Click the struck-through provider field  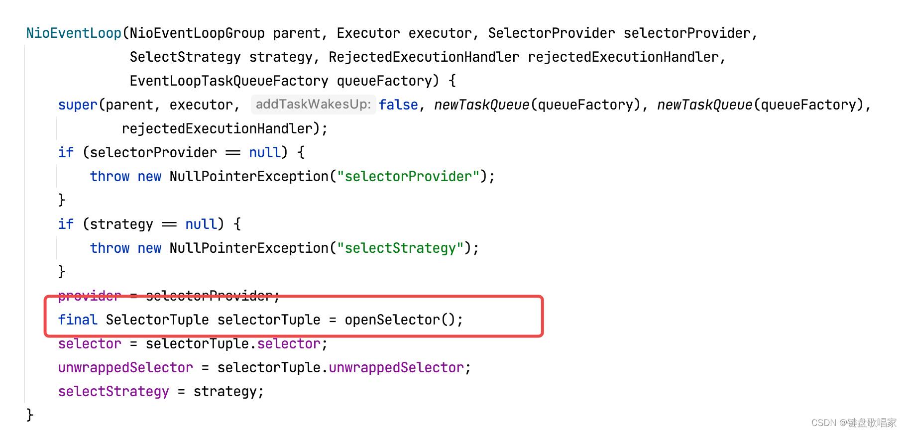point(90,296)
